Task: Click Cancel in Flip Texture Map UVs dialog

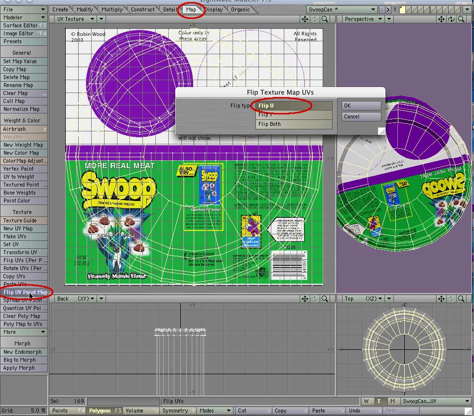Action: 361,116
